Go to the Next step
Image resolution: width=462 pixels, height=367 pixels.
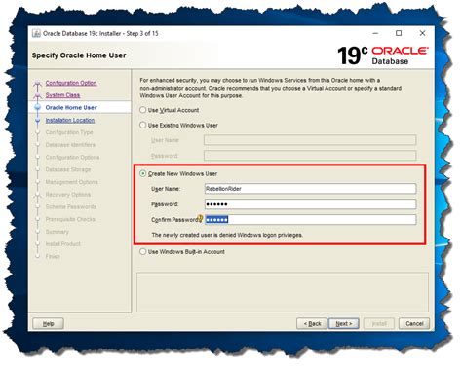click(x=344, y=323)
